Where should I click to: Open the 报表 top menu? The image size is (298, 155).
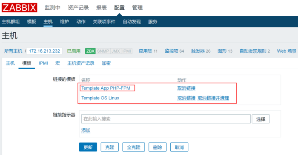coord(101,8)
